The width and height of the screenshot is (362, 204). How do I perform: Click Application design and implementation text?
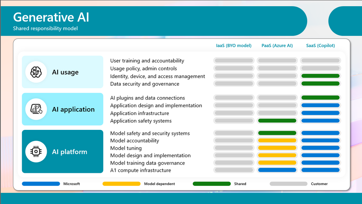point(156,106)
